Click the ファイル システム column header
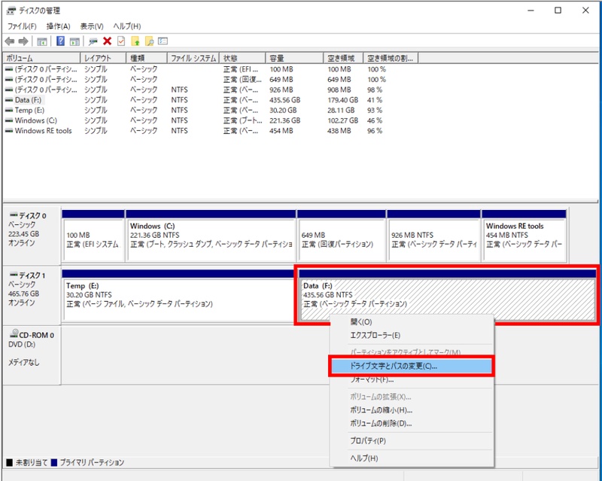 (193, 58)
